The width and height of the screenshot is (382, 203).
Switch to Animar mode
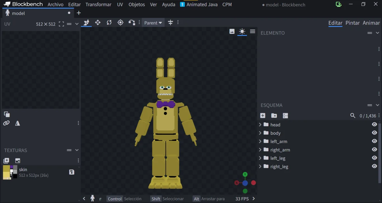tap(371, 23)
